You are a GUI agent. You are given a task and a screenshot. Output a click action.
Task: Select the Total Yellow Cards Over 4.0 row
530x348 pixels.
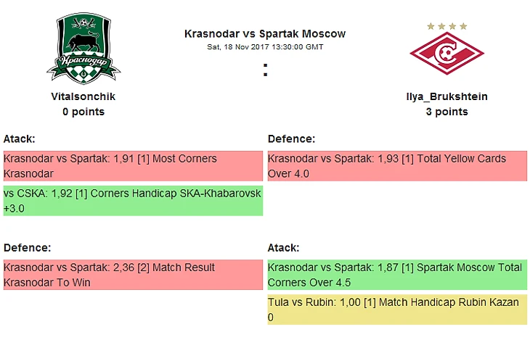(x=397, y=166)
